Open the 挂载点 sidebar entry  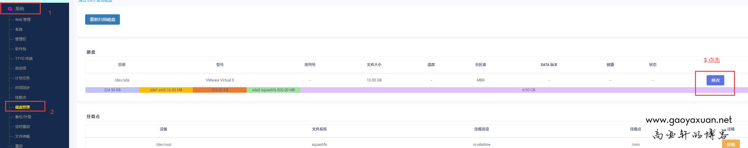[21, 98]
